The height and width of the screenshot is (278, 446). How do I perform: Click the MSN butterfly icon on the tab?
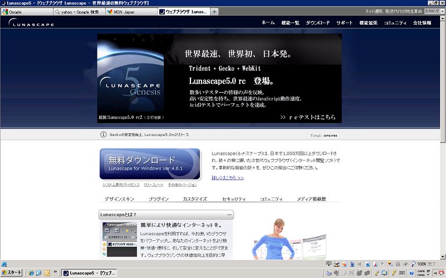click(110, 12)
